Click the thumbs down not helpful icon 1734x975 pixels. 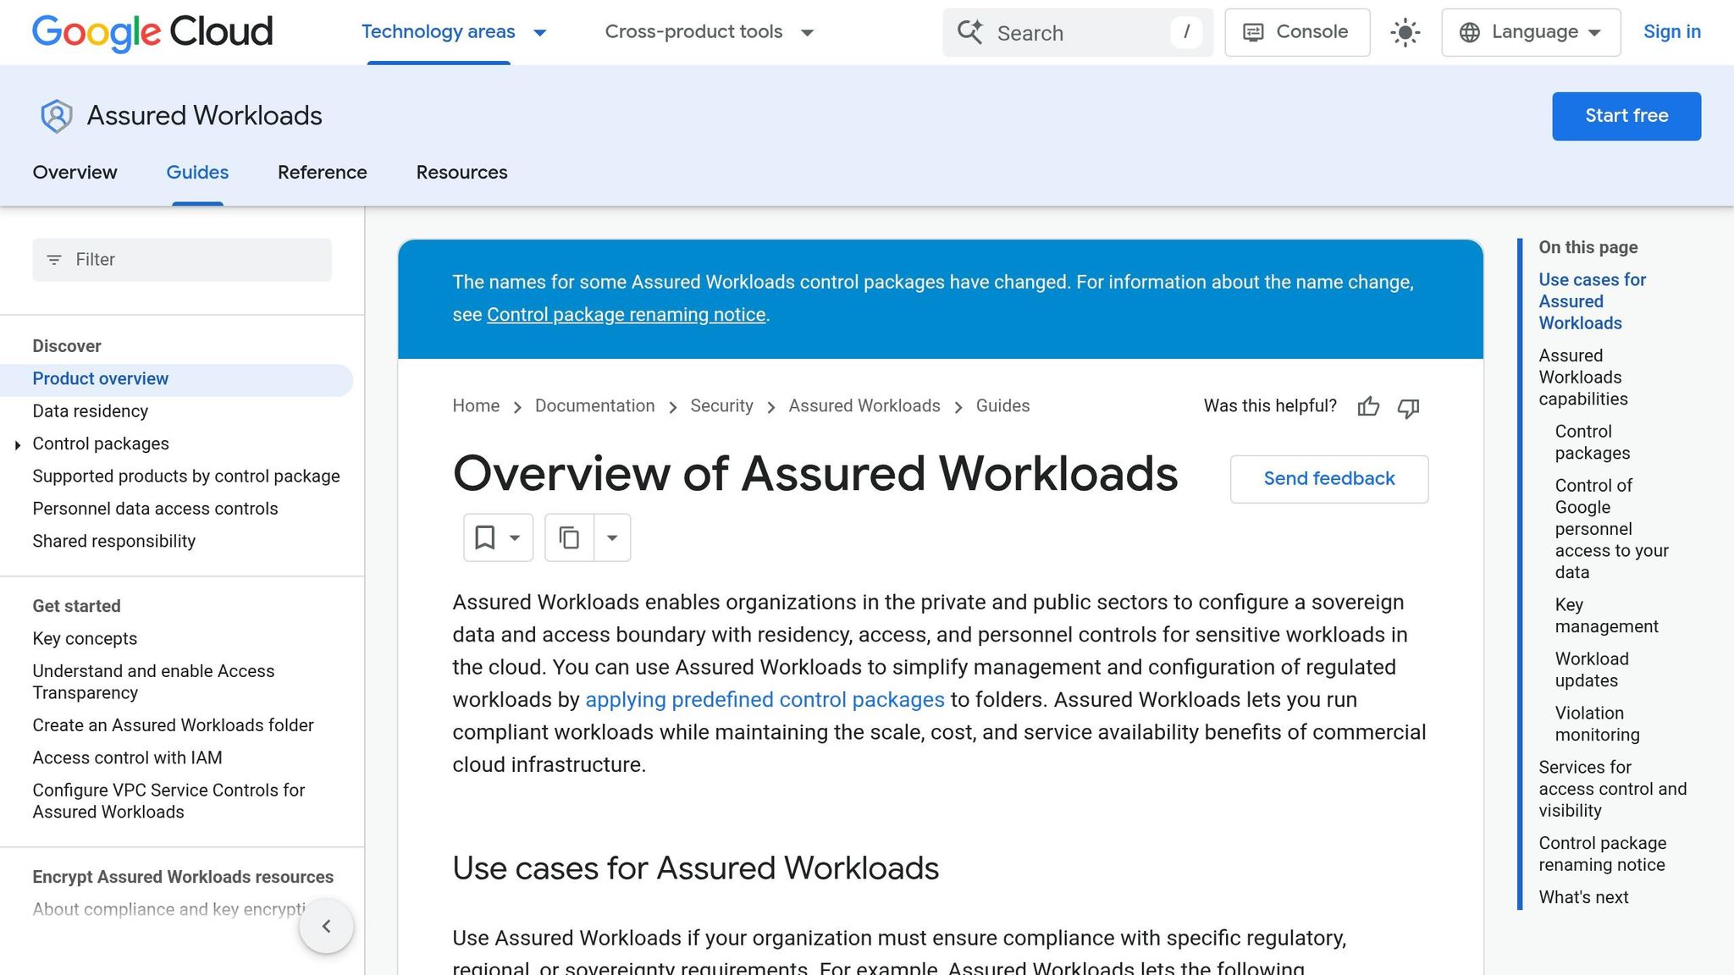pyautogui.click(x=1408, y=407)
